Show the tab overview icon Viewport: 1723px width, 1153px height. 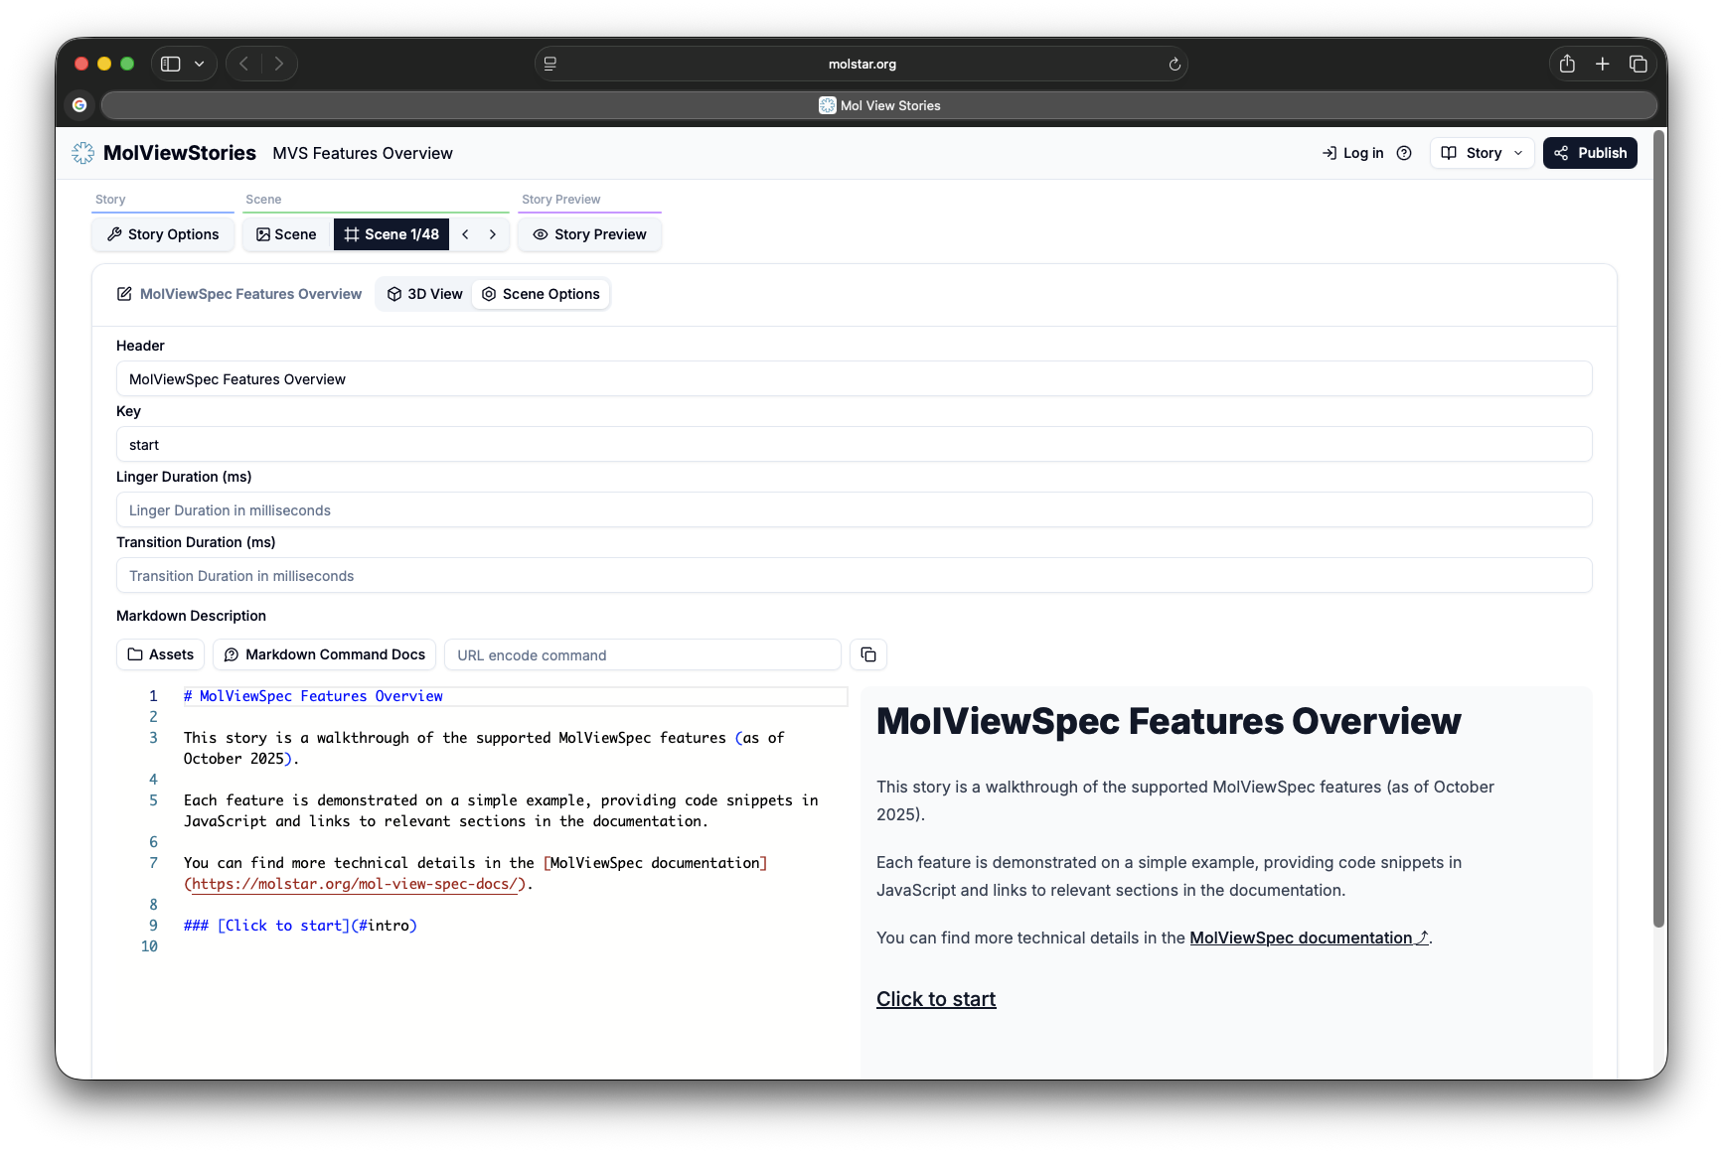(x=1638, y=65)
